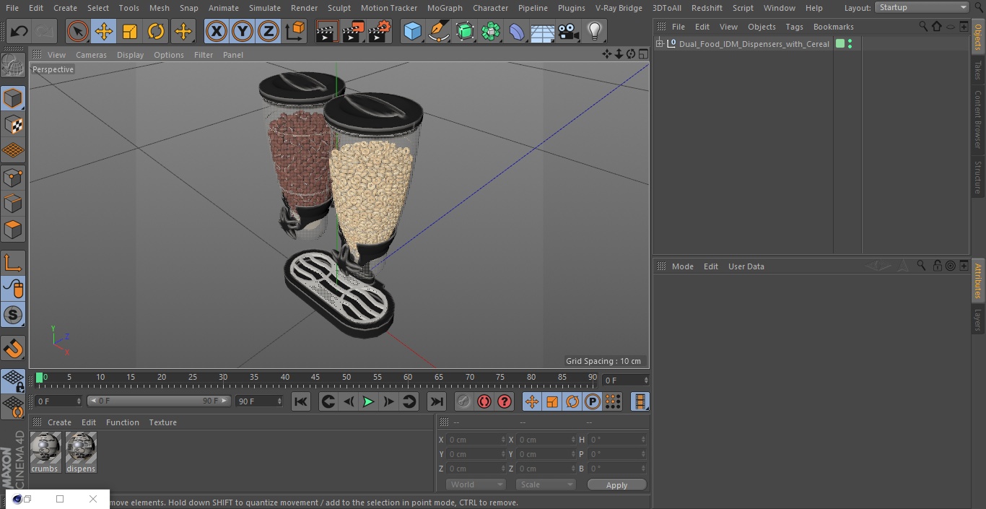Expand the Dual_Food_IDM_Dispensers_with_Cereal tree item

[660, 44]
